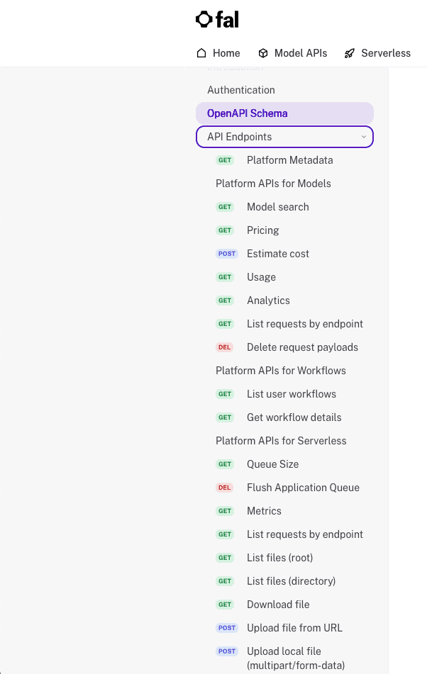Screen dimensions: 427x674
Task: Click the Serverless rocket icon
Action: click(x=350, y=53)
